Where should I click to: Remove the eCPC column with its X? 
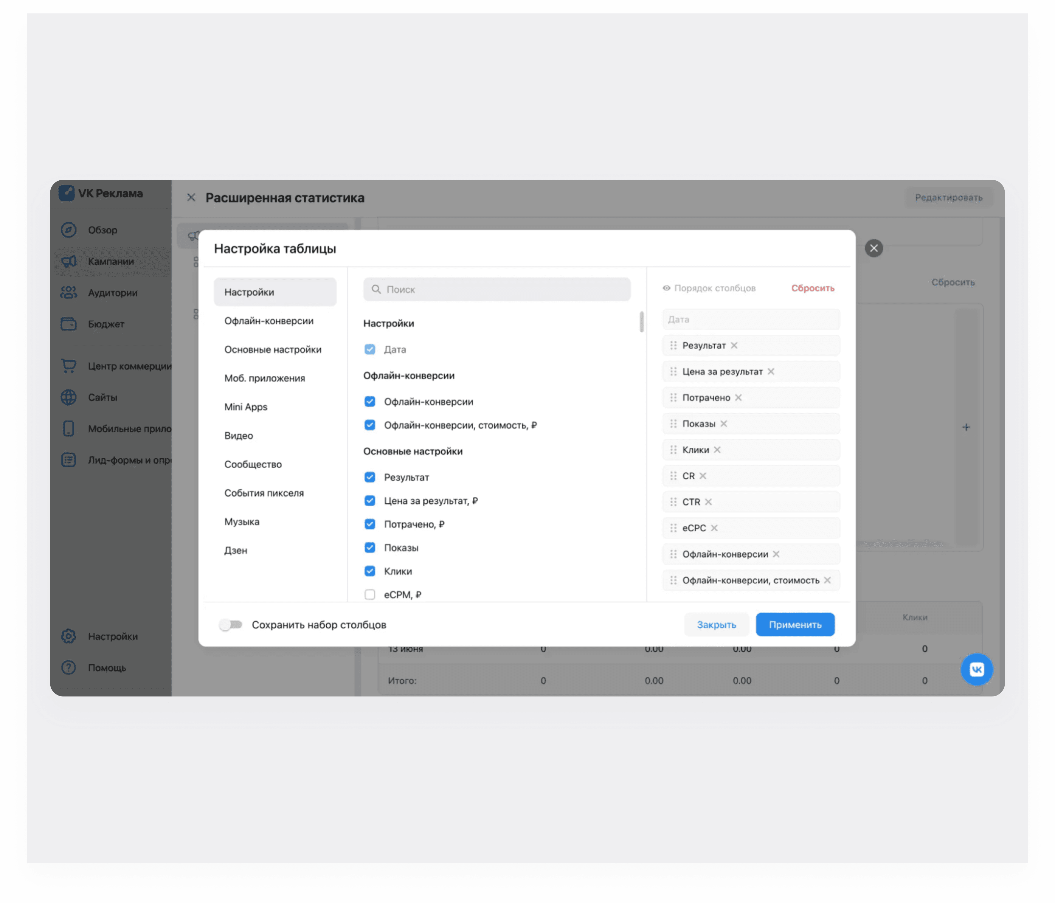(714, 528)
